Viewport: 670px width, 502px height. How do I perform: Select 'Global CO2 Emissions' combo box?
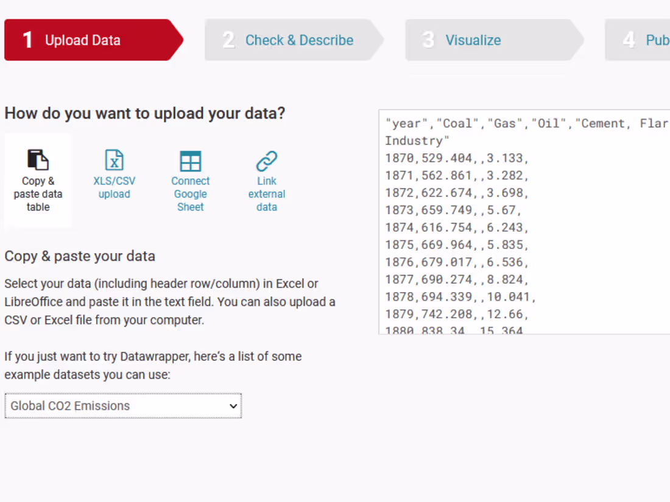122,406
